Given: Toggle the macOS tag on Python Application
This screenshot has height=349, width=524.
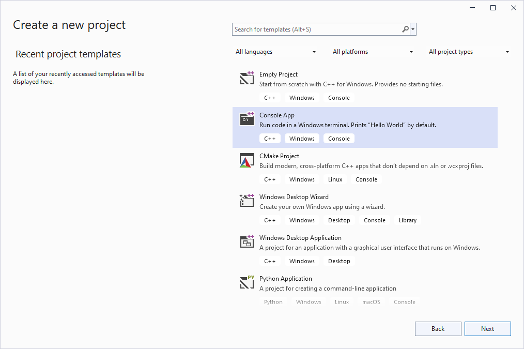Looking at the screenshot, I should 371,301.
